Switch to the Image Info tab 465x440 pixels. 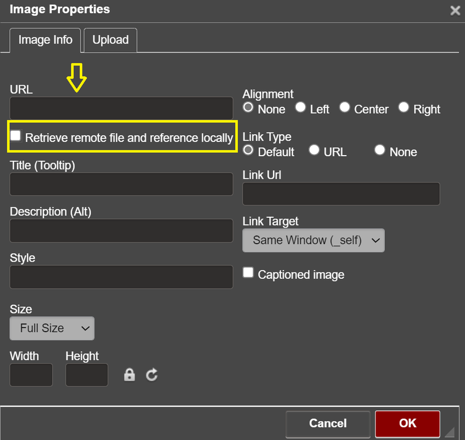pos(45,40)
